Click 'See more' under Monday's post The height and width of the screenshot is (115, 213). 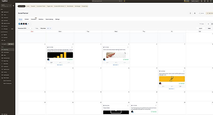pyautogui.click(x=60, y=65)
